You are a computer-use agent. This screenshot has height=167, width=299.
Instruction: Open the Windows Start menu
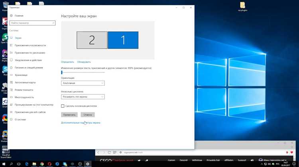4,164
